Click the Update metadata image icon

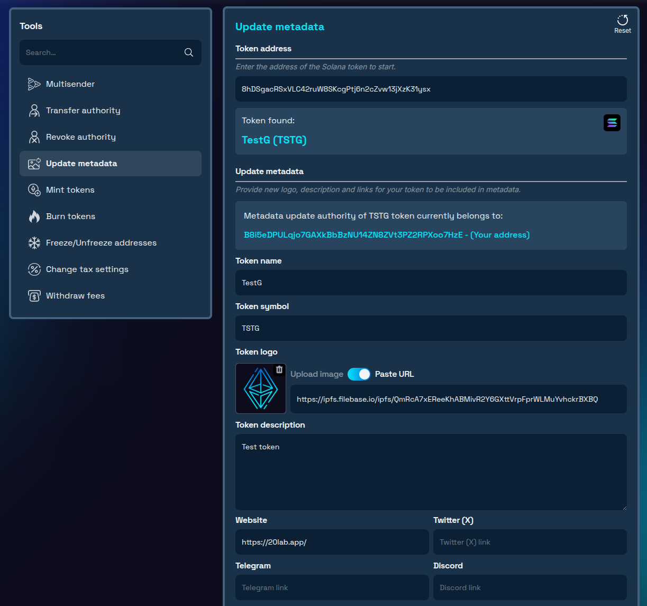coord(34,164)
